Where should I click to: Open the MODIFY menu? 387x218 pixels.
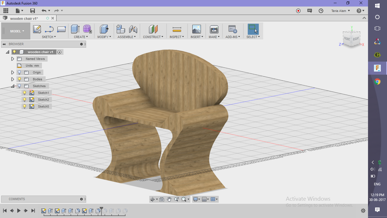coord(104,37)
